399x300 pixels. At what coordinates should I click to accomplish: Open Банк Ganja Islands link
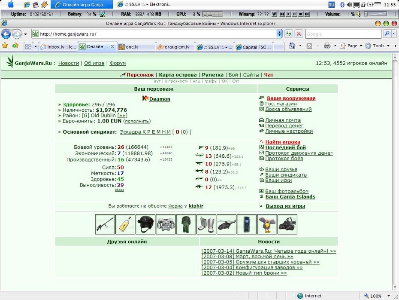[290, 197]
